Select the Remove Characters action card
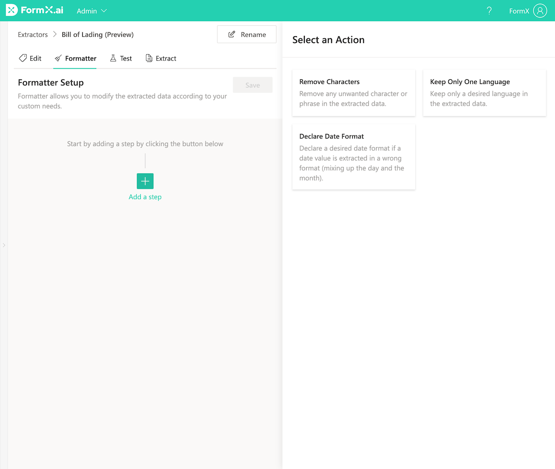555x469 pixels. (x=353, y=92)
